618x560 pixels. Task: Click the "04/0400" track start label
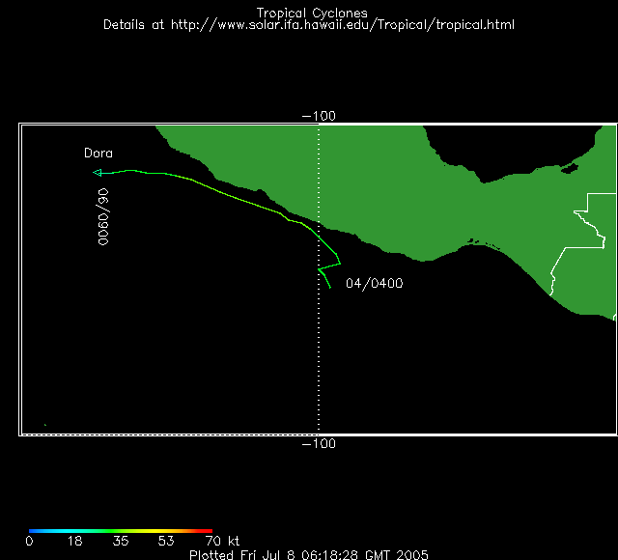375,283
